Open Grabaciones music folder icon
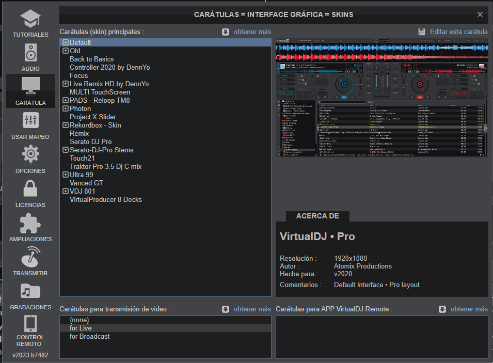Image resolution: width=493 pixels, height=363 pixels. pyautogui.click(x=30, y=291)
